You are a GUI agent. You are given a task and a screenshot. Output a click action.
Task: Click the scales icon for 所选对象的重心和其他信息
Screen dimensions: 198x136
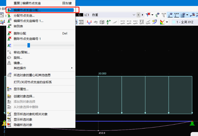click(9, 75)
